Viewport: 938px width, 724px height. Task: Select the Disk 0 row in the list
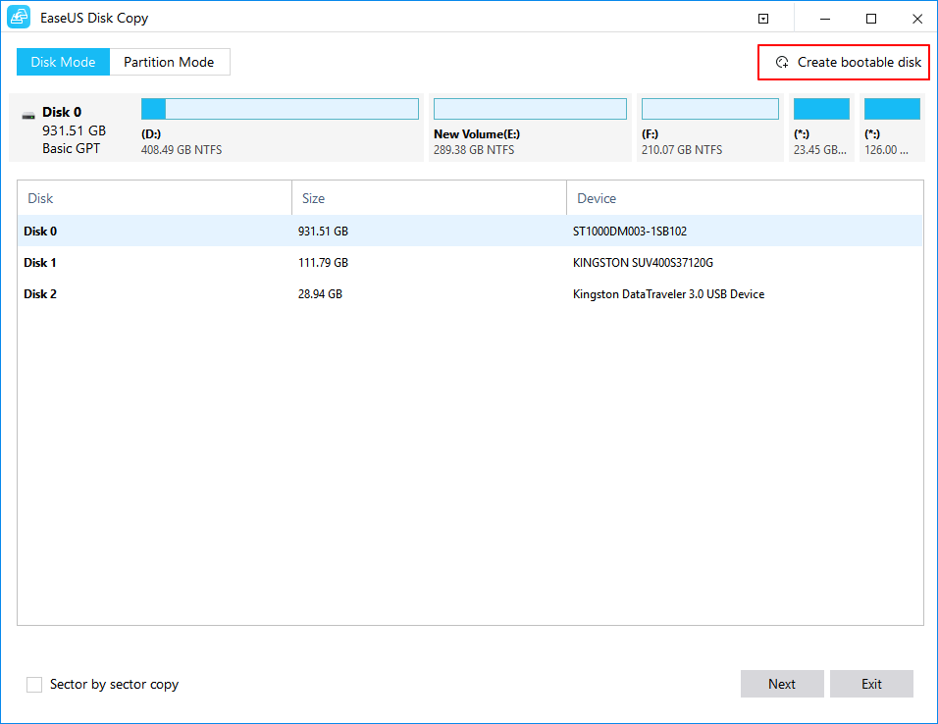[469, 232]
